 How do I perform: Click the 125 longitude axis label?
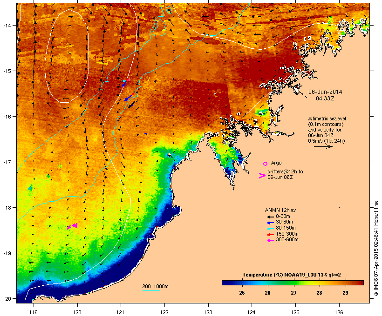tap(295, 312)
